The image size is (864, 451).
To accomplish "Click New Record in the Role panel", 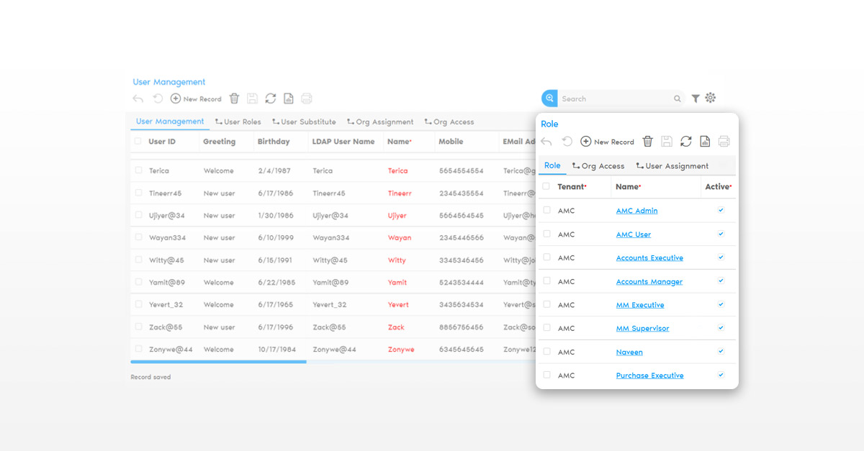I will click(608, 142).
